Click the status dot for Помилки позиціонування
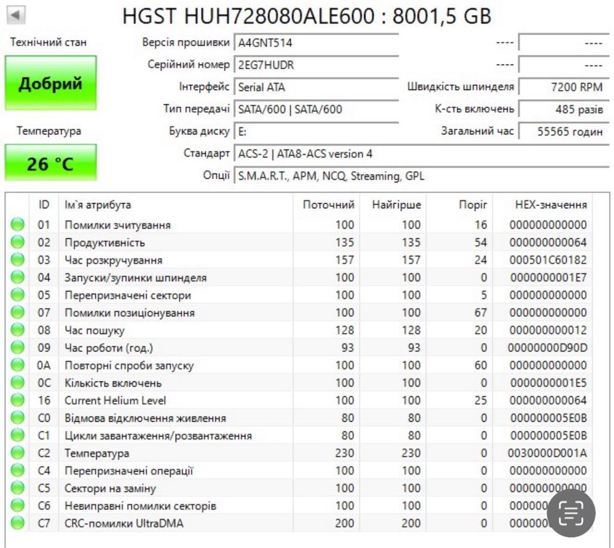The width and height of the screenshot is (614, 548). tap(17, 312)
